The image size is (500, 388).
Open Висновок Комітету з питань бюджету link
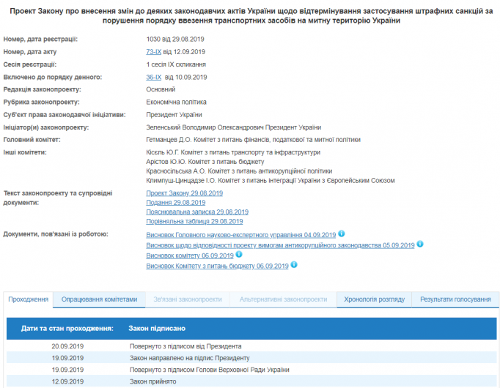coord(217,266)
